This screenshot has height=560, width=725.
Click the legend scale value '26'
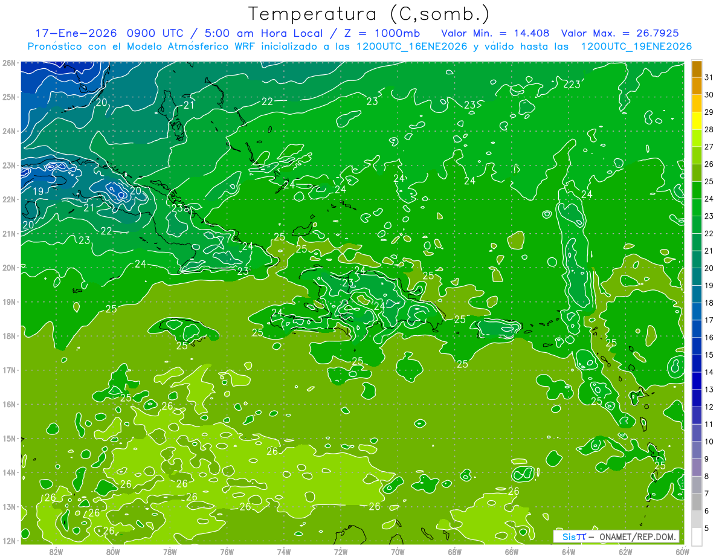pyautogui.click(x=709, y=164)
